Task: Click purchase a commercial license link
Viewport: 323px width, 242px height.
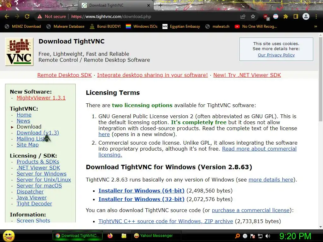Action: coord(251,210)
